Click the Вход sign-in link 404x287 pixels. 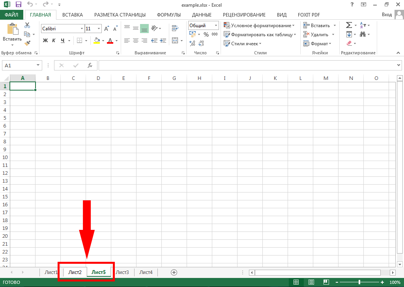387,15
